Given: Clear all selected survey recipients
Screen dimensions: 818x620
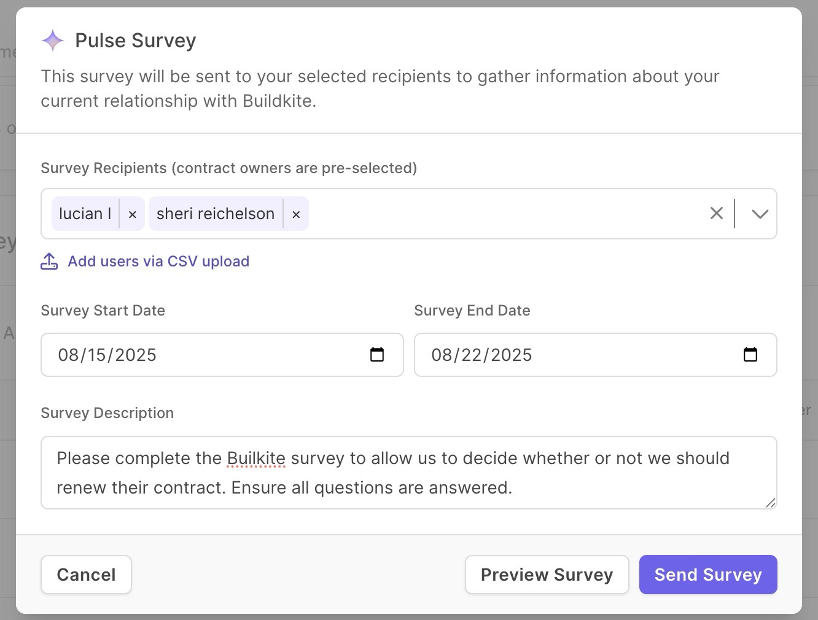Looking at the screenshot, I should pyautogui.click(x=716, y=214).
